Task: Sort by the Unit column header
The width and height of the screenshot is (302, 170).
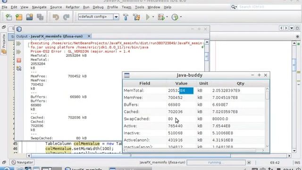Action: click(x=203, y=83)
